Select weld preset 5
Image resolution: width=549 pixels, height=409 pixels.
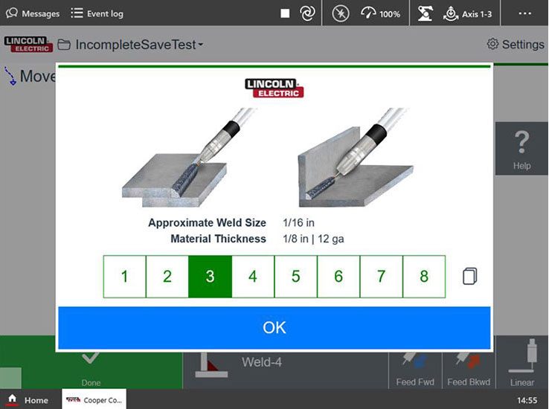point(296,277)
